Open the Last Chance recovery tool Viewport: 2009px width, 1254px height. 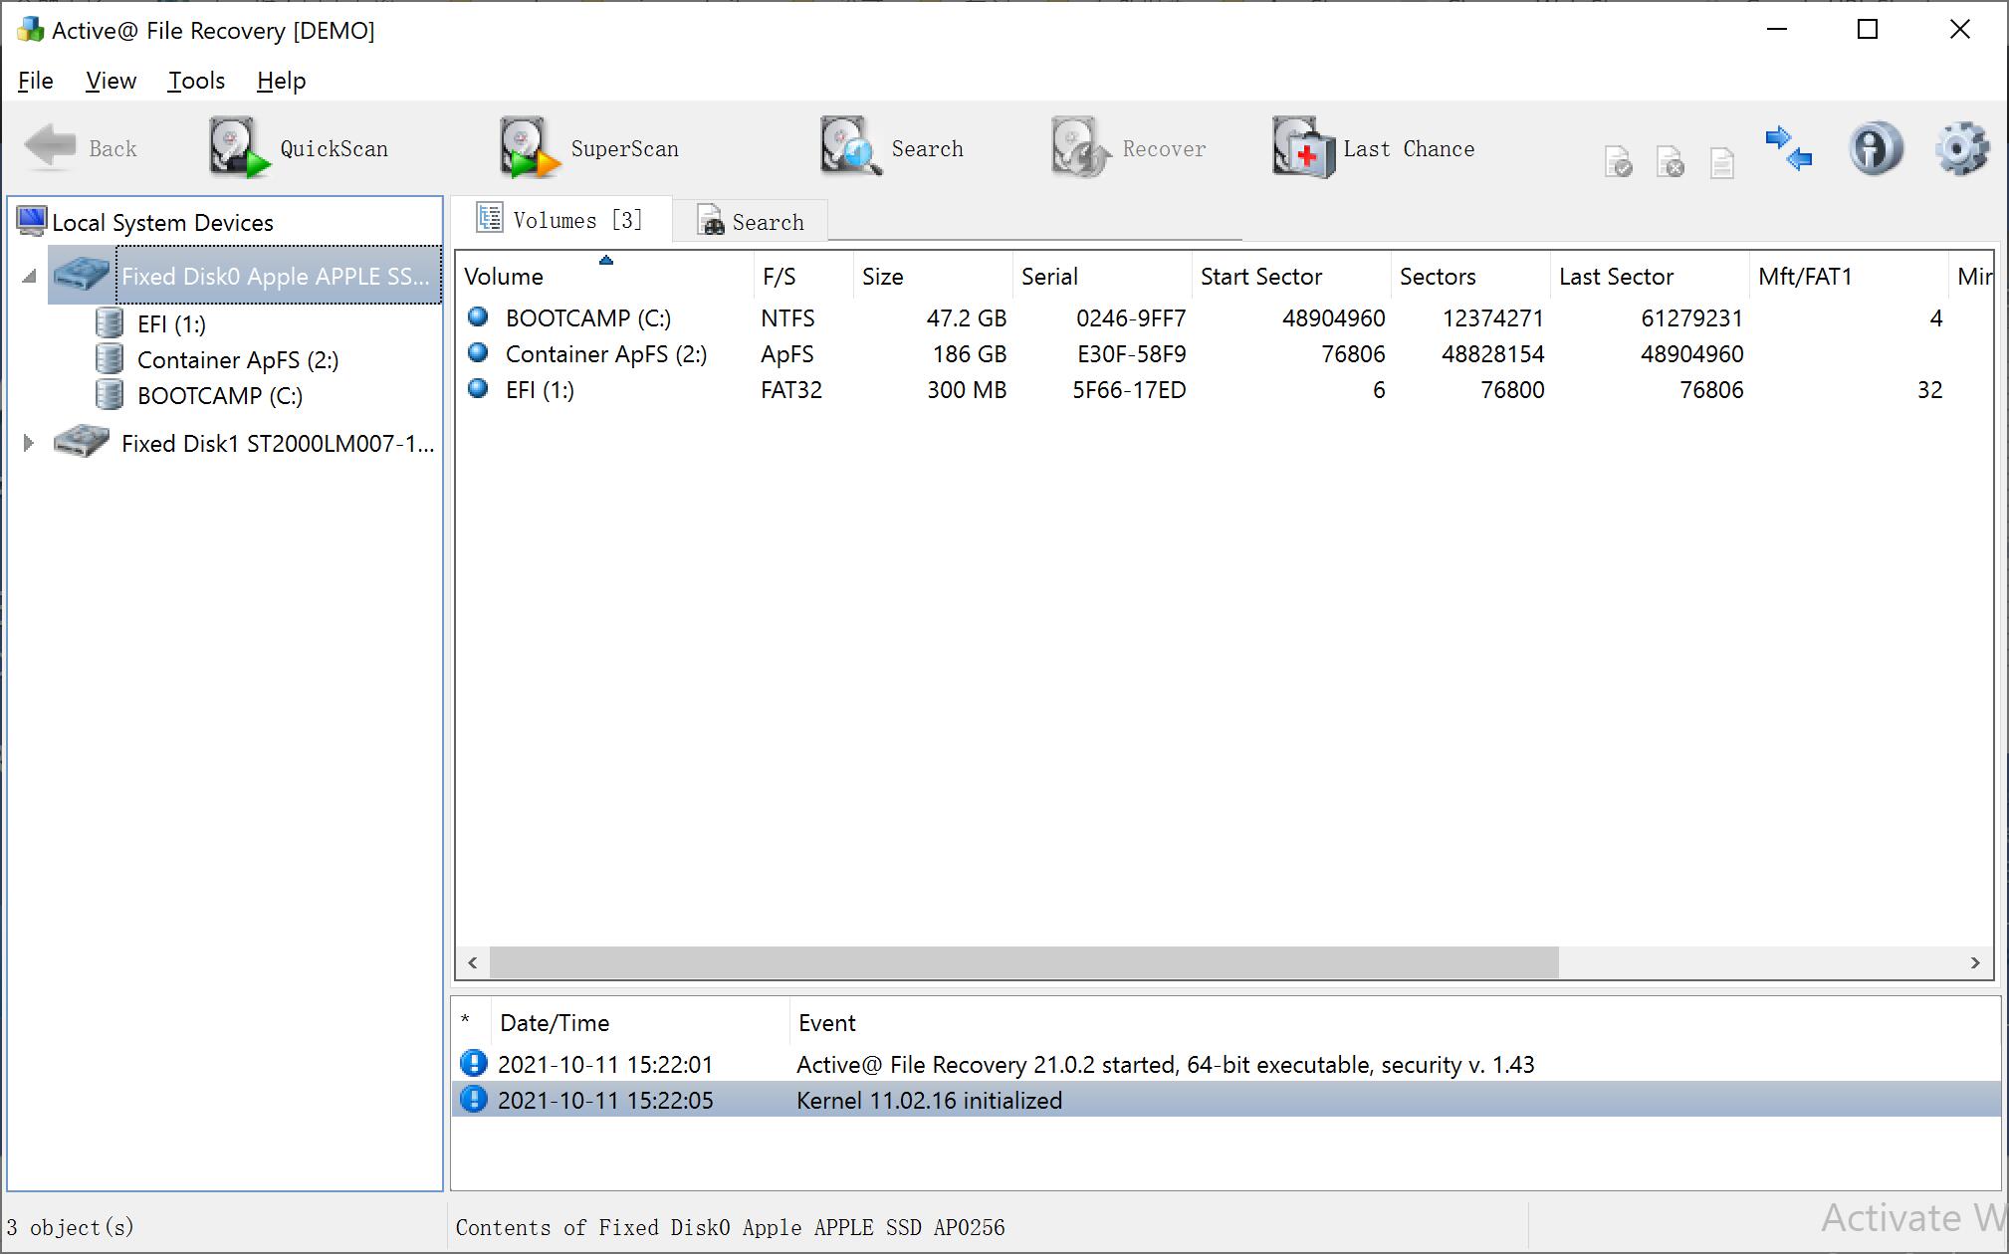pos(1374,148)
